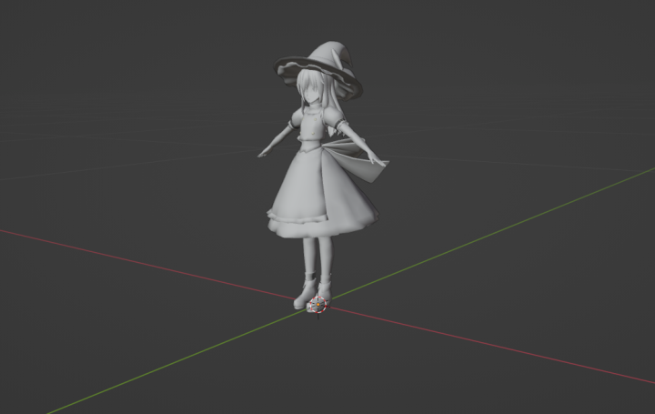This screenshot has height=414, width=655.
Task: Click the witch hat on the character model
Action: click(x=318, y=69)
